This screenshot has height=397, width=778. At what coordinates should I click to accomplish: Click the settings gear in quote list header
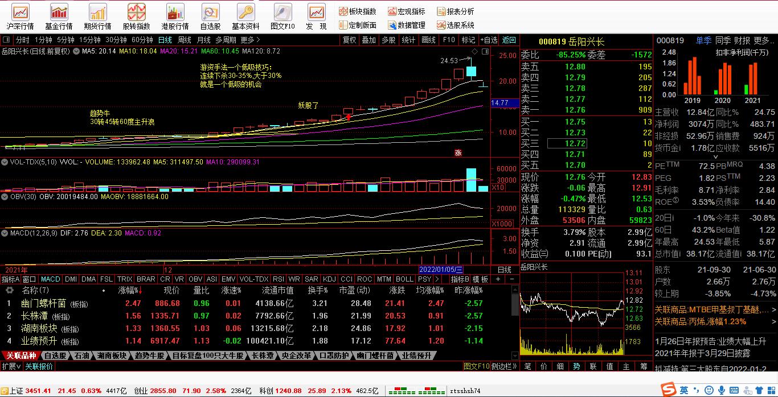coord(10,290)
